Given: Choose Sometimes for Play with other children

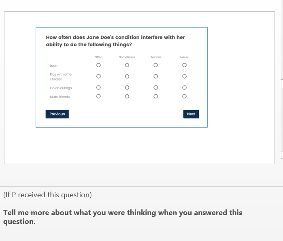Looking at the screenshot, I should tap(127, 77).
